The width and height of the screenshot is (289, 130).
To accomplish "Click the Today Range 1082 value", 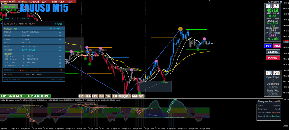I will [273, 30].
